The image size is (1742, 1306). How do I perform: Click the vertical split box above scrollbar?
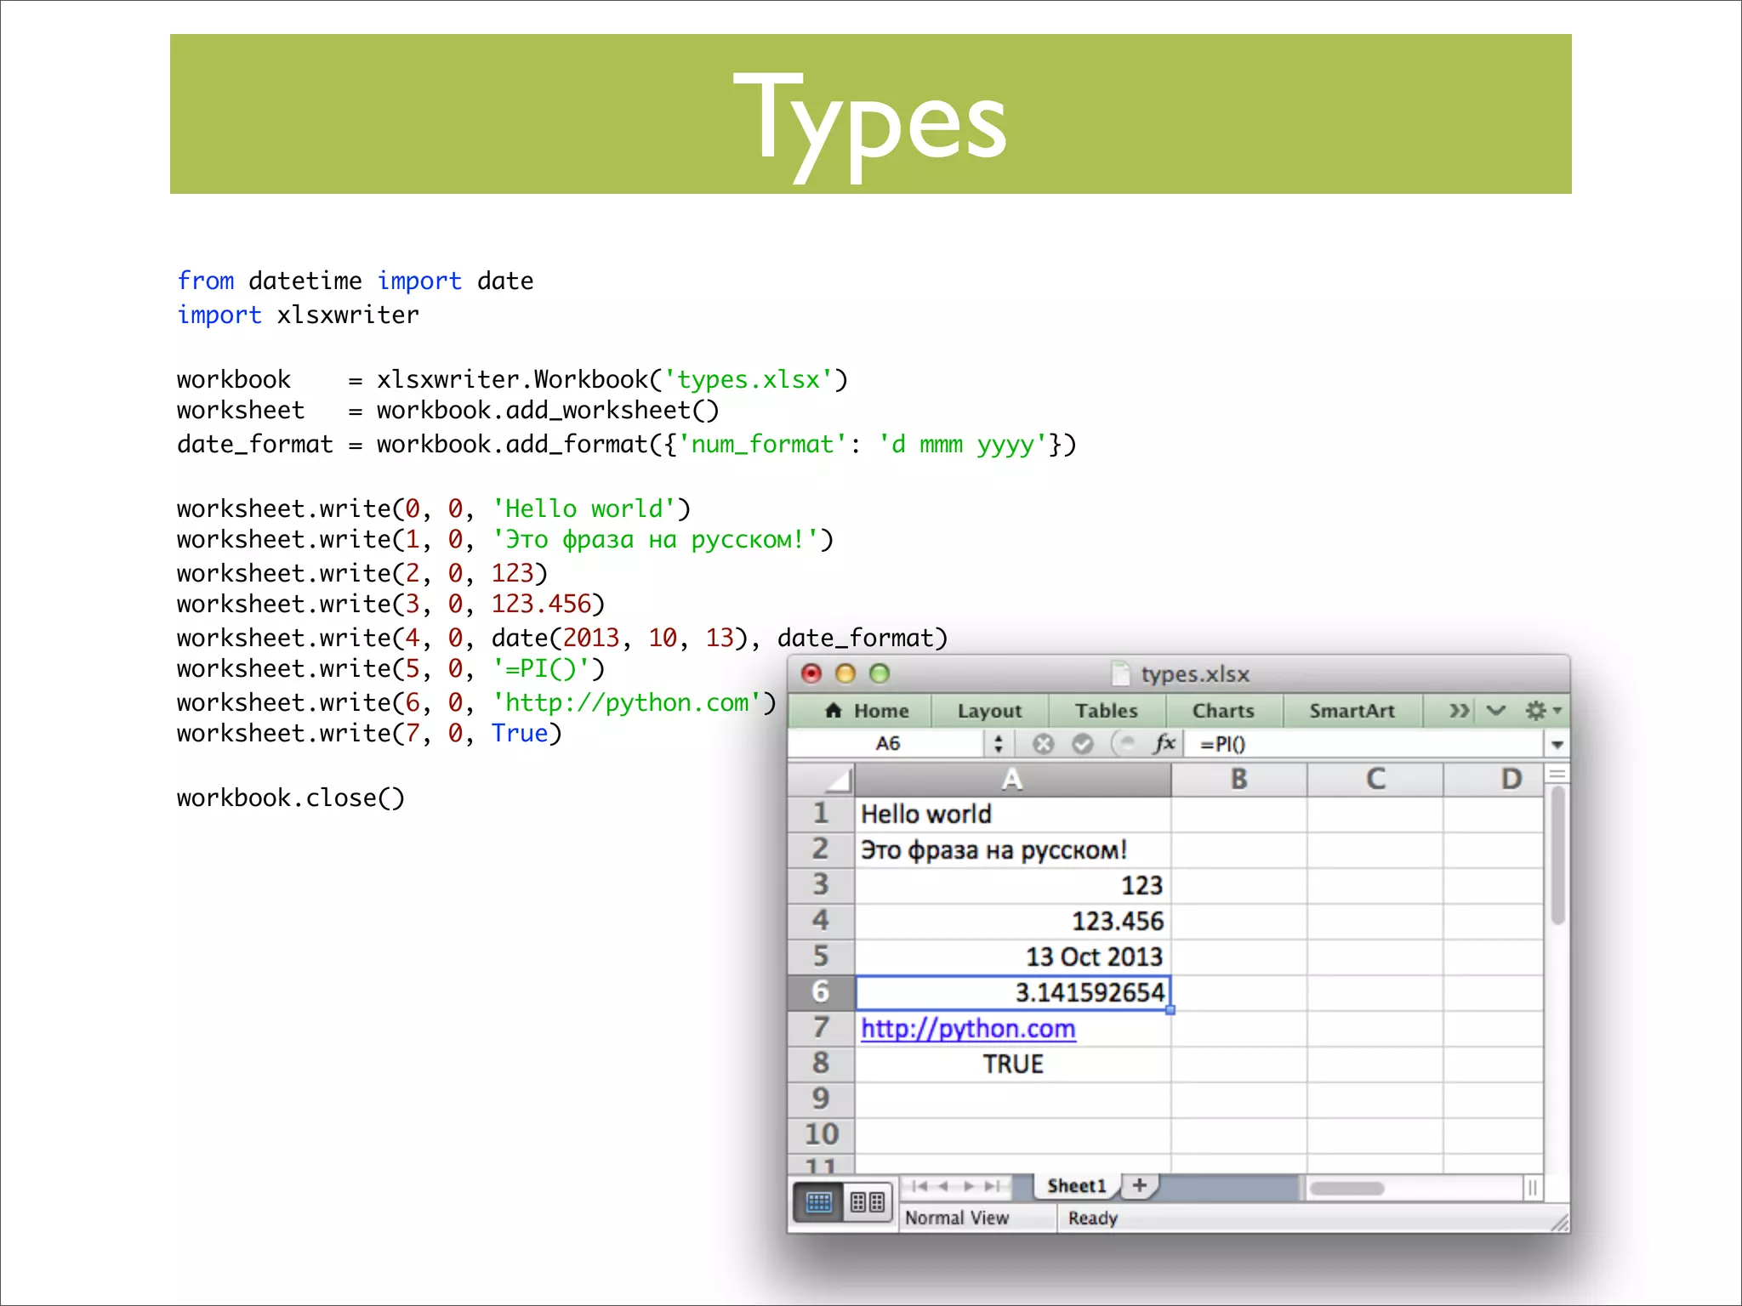[x=1557, y=774]
